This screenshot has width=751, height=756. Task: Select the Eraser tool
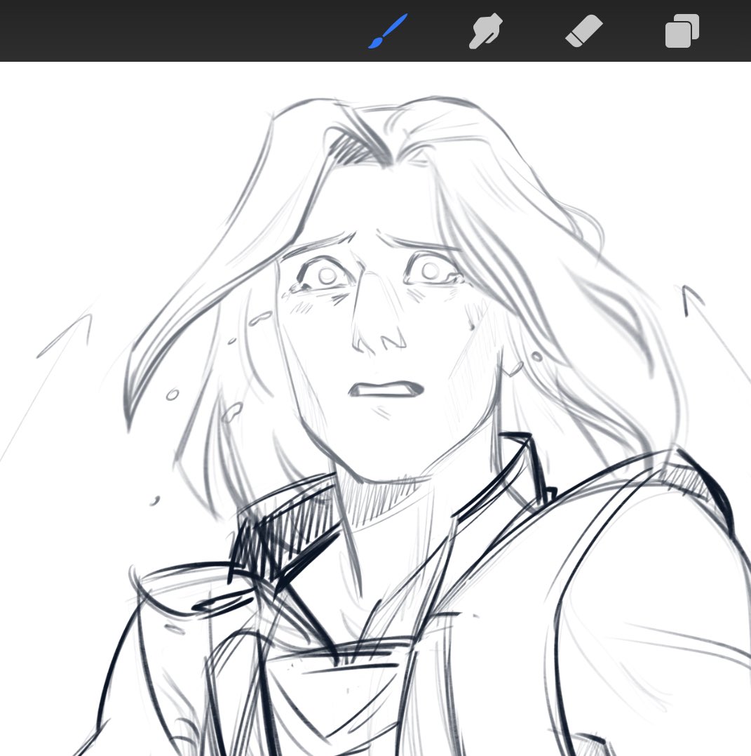tap(584, 32)
